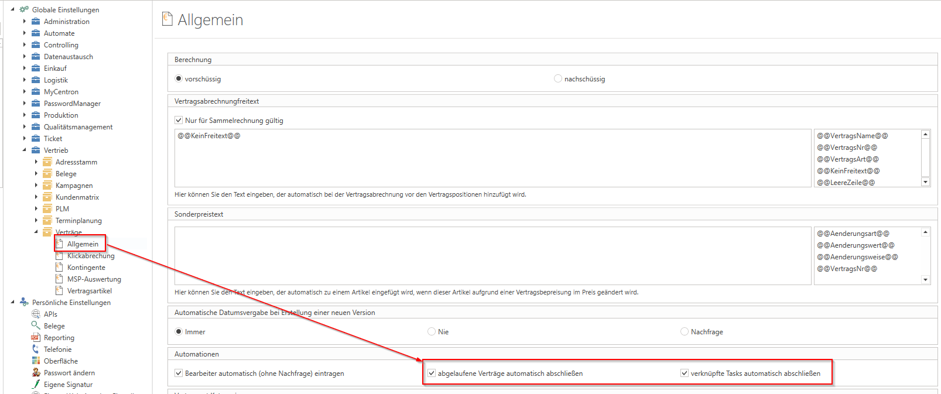
Task: Click the @@VertragsName@@ placeholder entry
Action: pyautogui.click(x=853, y=136)
